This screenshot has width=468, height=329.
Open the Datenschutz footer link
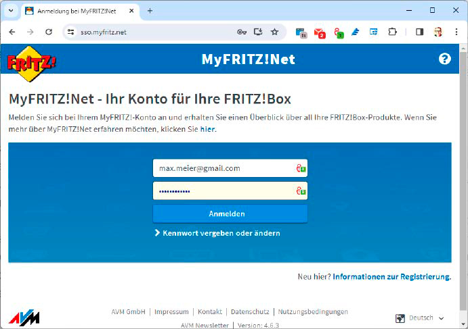[x=250, y=311]
